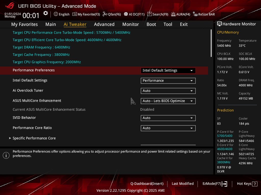The height and width of the screenshot is (195, 261).
Task: Open Search (F9) tool
Action: click(x=158, y=14)
